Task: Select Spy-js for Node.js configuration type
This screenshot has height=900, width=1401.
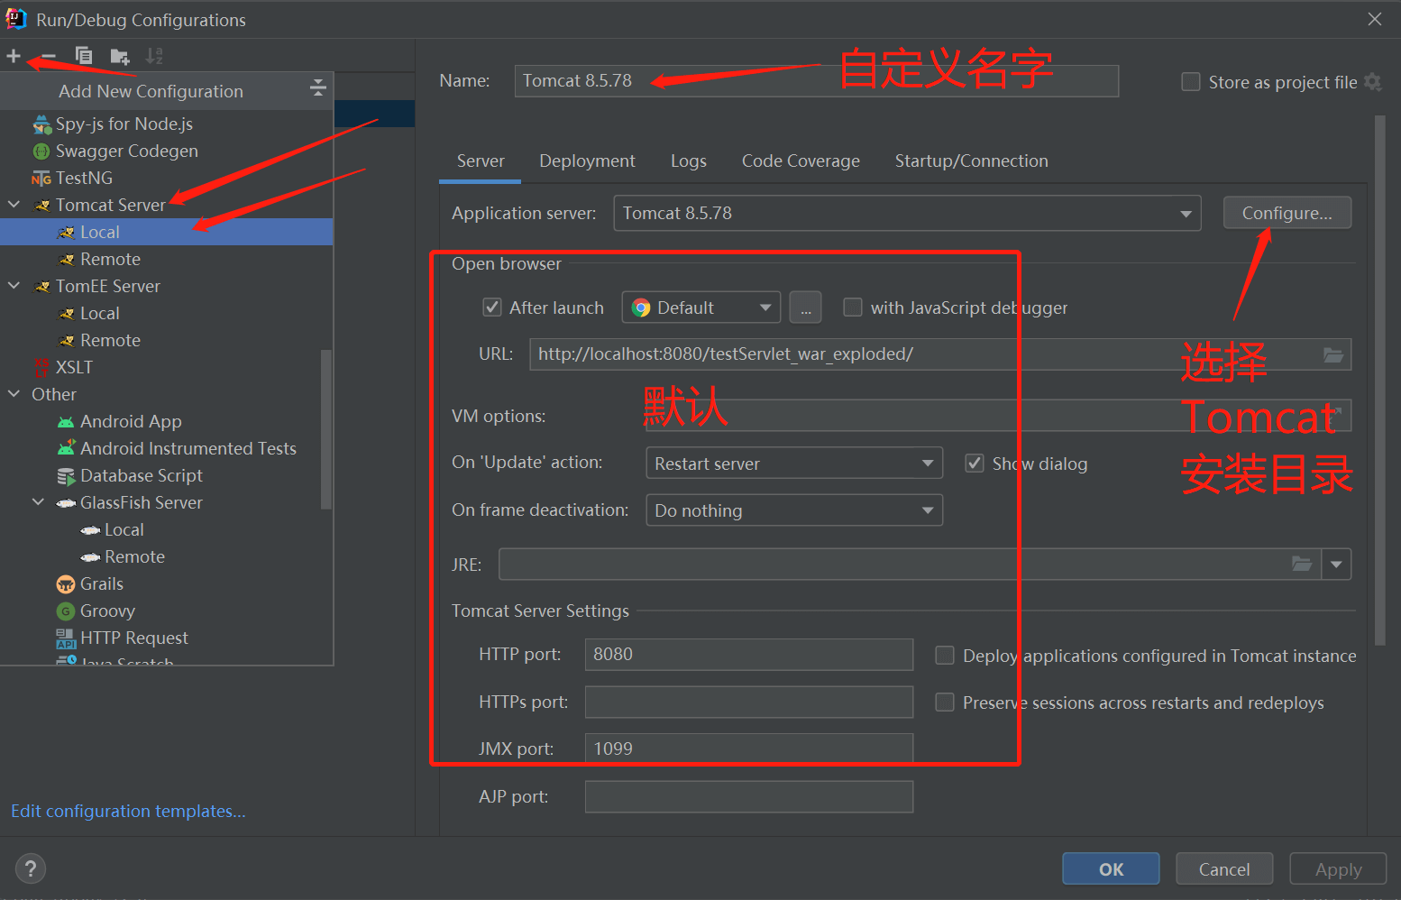Action: click(x=124, y=124)
